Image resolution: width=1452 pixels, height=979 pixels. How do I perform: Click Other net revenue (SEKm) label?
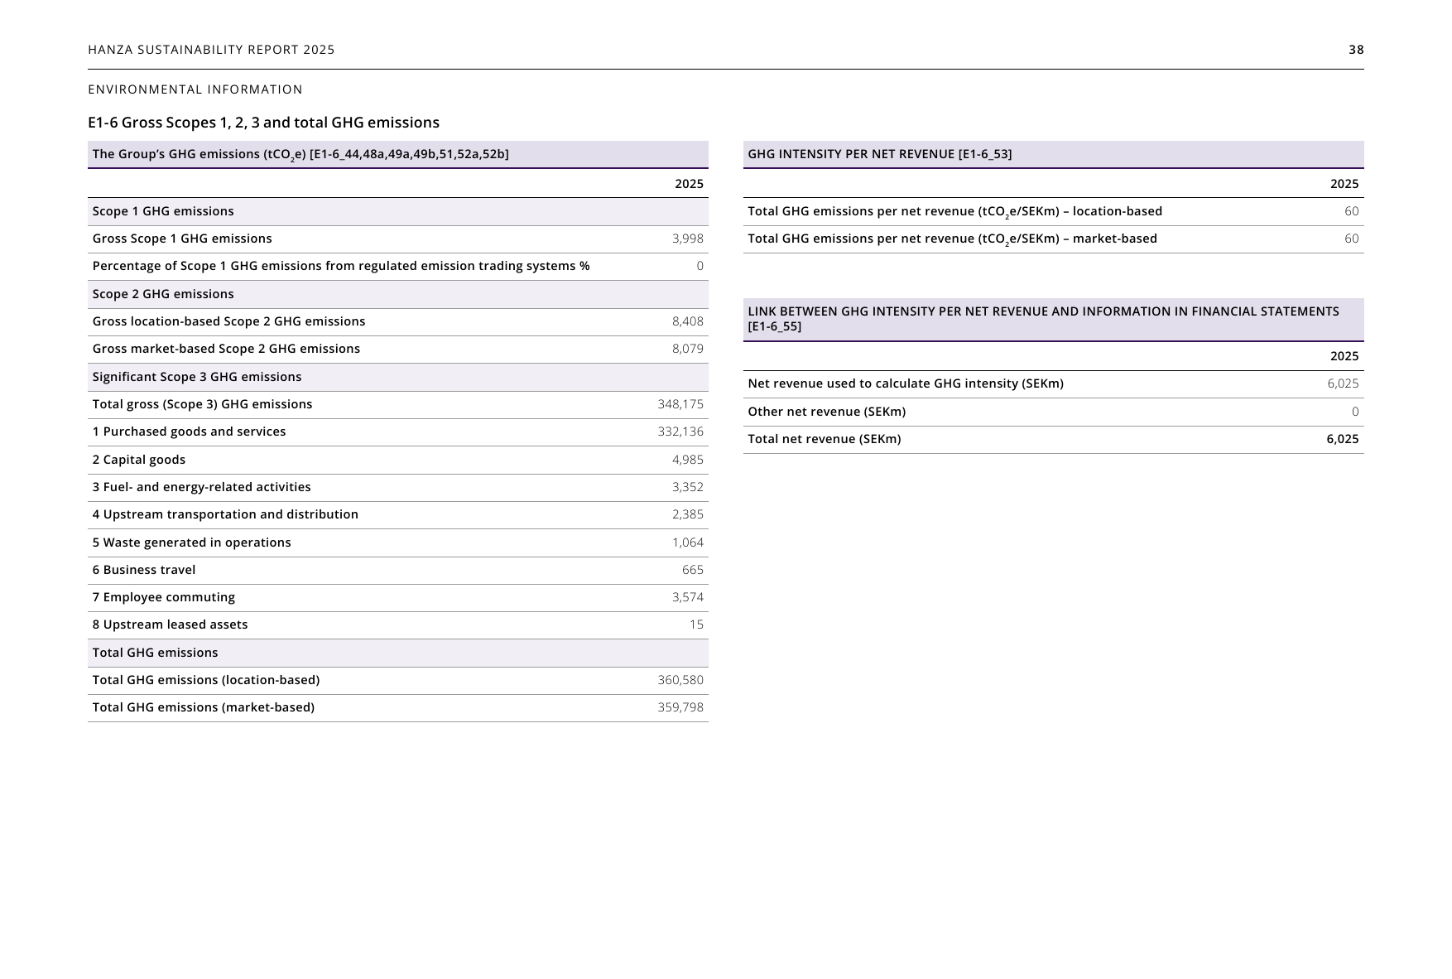click(826, 412)
